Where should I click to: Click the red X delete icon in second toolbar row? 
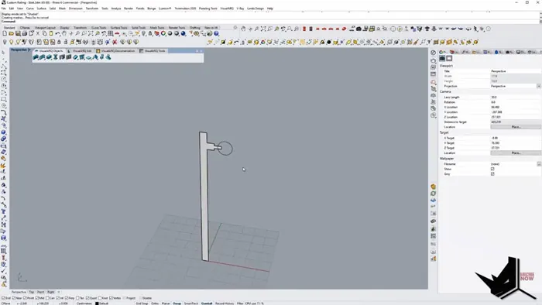(x=115, y=42)
